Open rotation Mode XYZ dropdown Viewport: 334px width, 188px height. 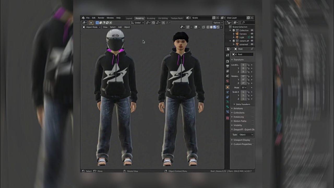[244, 87]
